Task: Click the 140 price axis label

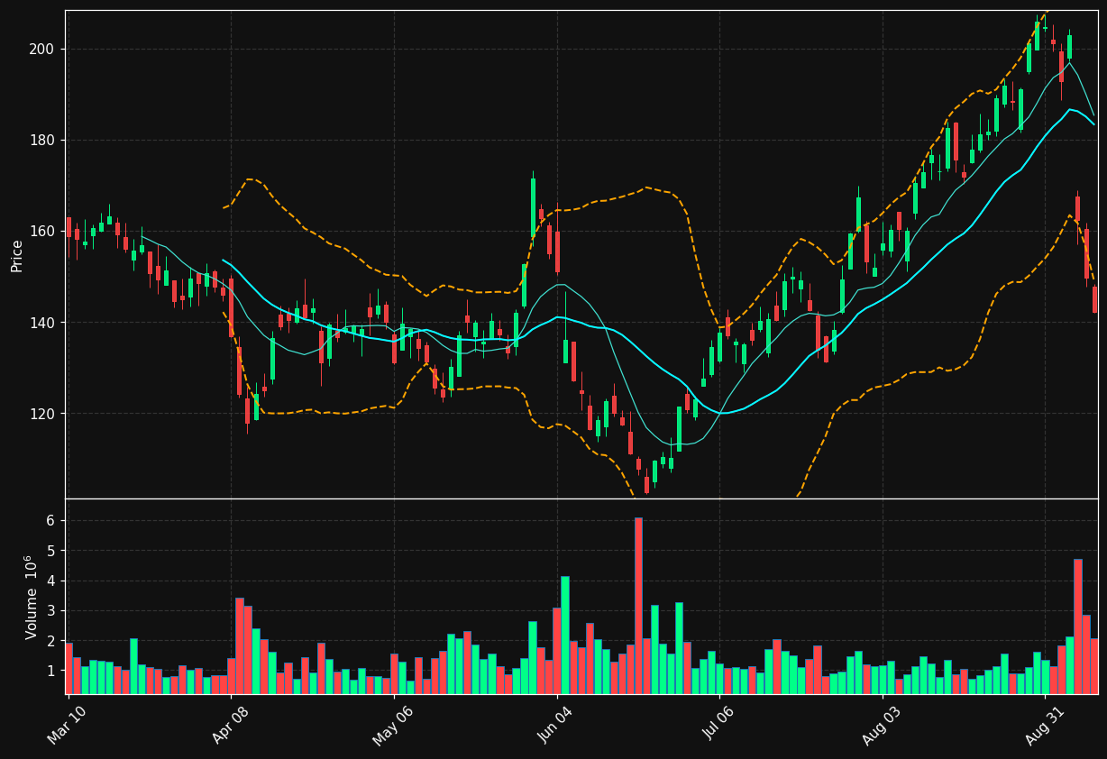Action: click(43, 322)
